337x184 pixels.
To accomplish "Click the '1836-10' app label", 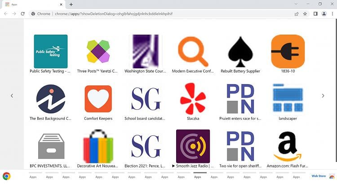I will pos(288,71).
